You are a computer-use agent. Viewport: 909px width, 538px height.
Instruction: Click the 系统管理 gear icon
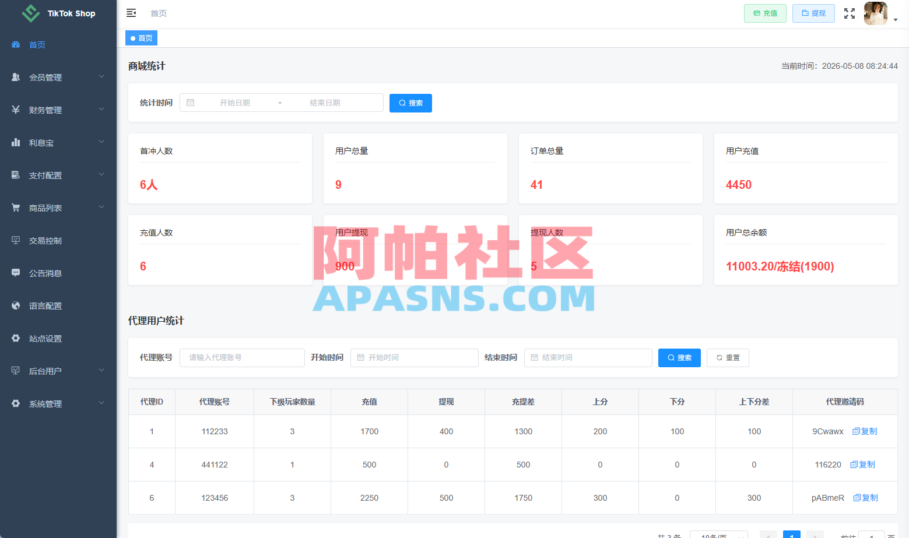pyautogui.click(x=16, y=403)
